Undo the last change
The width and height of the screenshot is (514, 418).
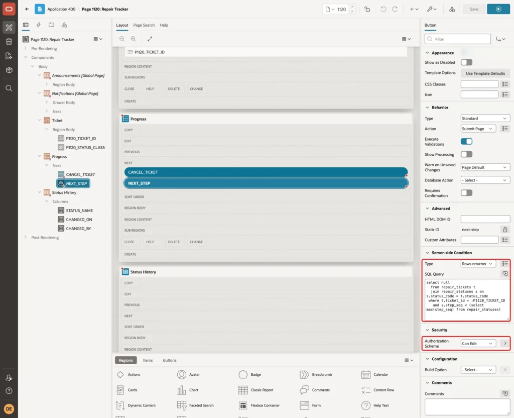tap(383, 9)
